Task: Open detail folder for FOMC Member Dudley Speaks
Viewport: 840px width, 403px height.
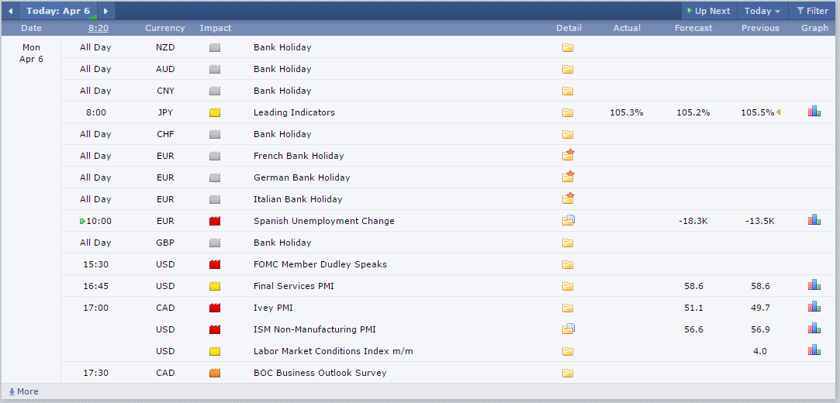Action: pos(568,264)
